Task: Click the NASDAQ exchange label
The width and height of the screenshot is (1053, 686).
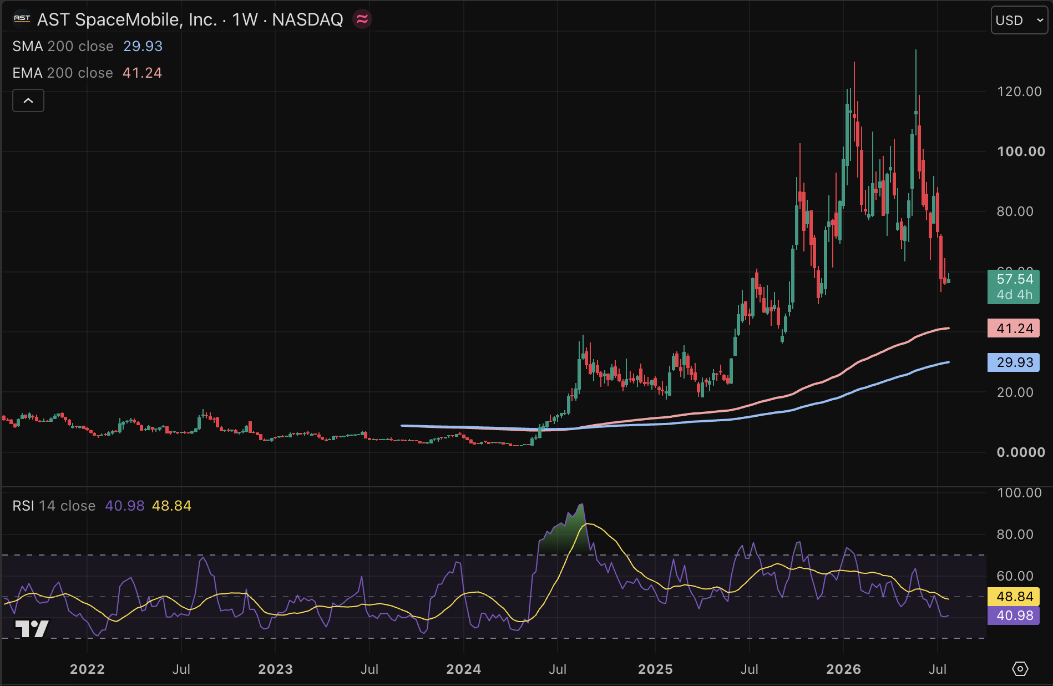Action: [307, 19]
